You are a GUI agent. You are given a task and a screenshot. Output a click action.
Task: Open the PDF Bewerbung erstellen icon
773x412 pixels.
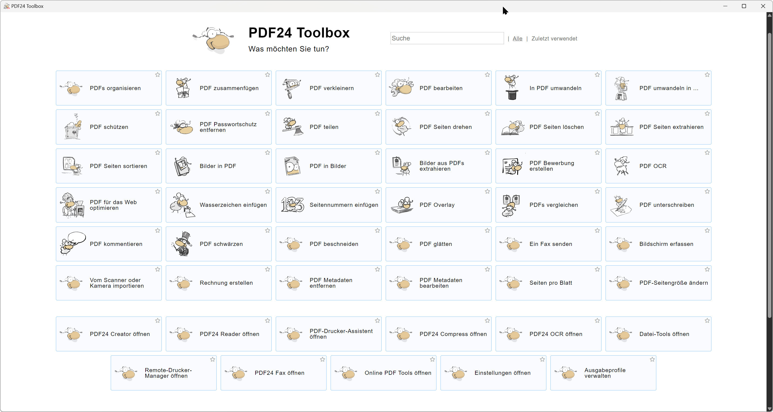coord(512,166)
